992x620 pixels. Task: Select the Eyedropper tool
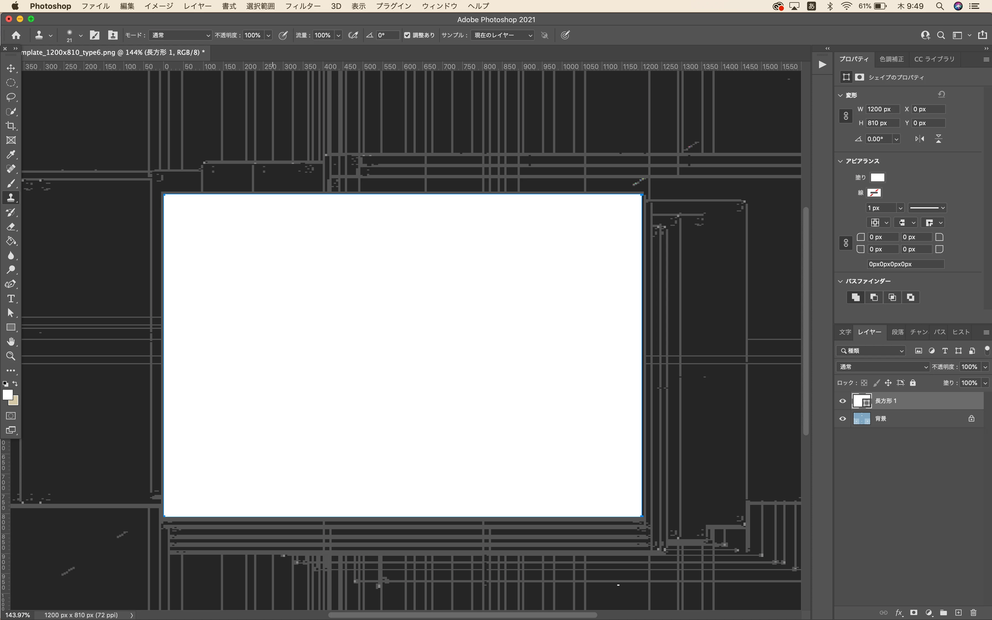click(11, 155)
